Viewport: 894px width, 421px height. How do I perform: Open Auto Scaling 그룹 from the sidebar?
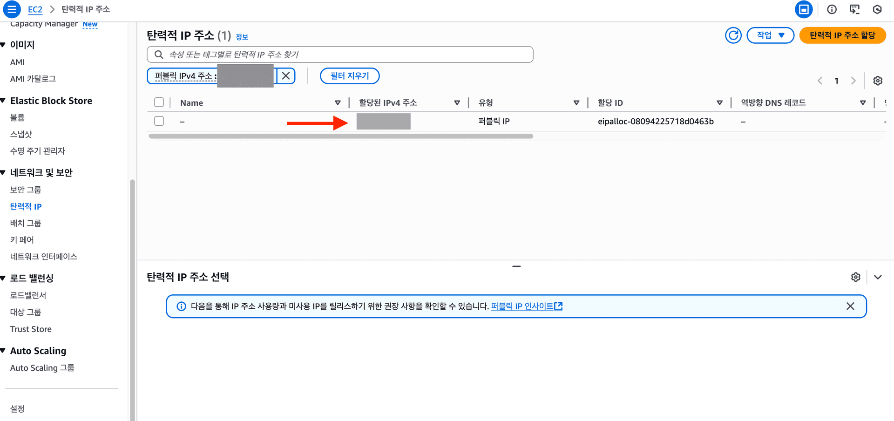click(x=42, y=367)
